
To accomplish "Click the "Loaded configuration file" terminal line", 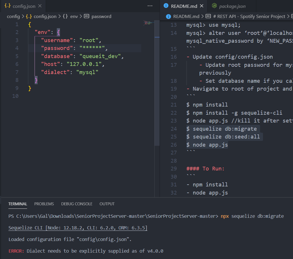I will click(x=70, y=239).
